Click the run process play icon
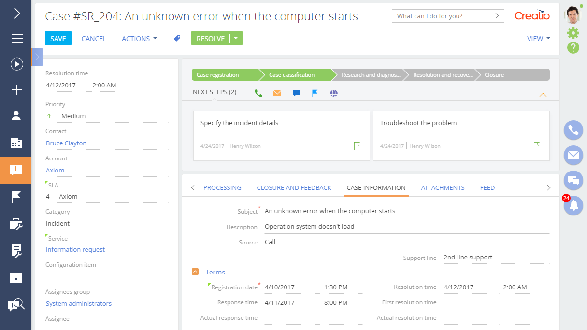587x330 pixels. click(17, 64)
